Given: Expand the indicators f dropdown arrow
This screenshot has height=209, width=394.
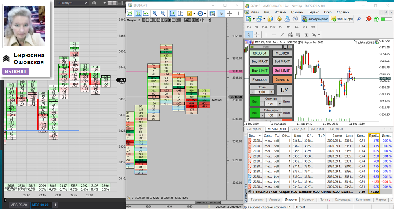Looking at the screenshot, I should [x=195, y=13].
